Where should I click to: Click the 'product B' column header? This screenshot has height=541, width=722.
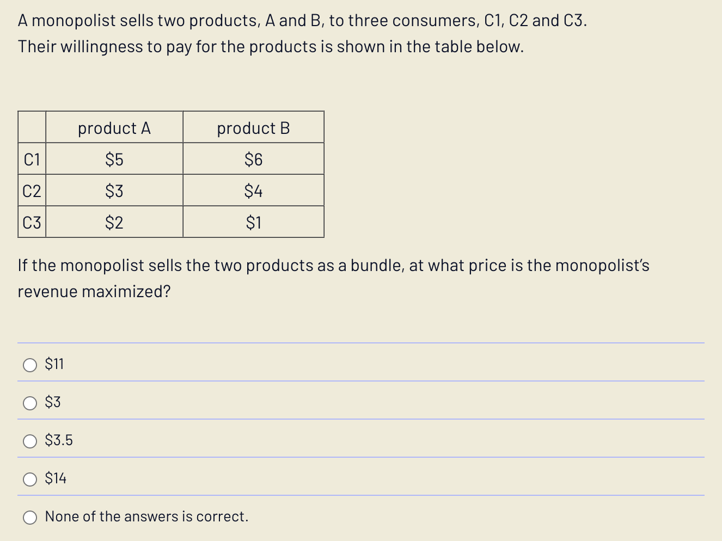[x=253, y=128]
